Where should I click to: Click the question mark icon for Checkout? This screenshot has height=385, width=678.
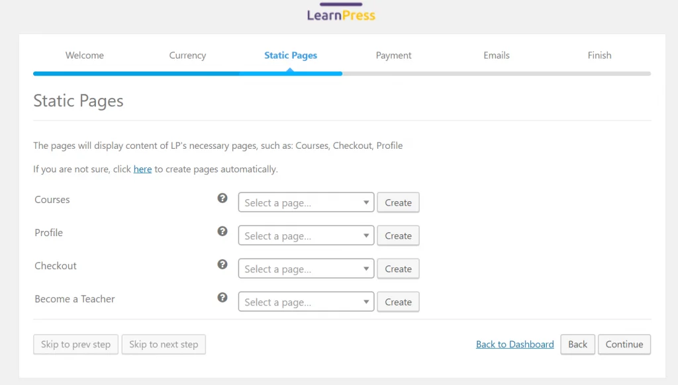click(x=222, y=265)
